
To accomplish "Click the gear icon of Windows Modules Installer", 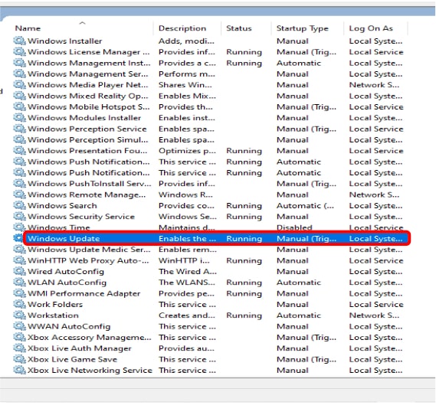I will 19,118.
